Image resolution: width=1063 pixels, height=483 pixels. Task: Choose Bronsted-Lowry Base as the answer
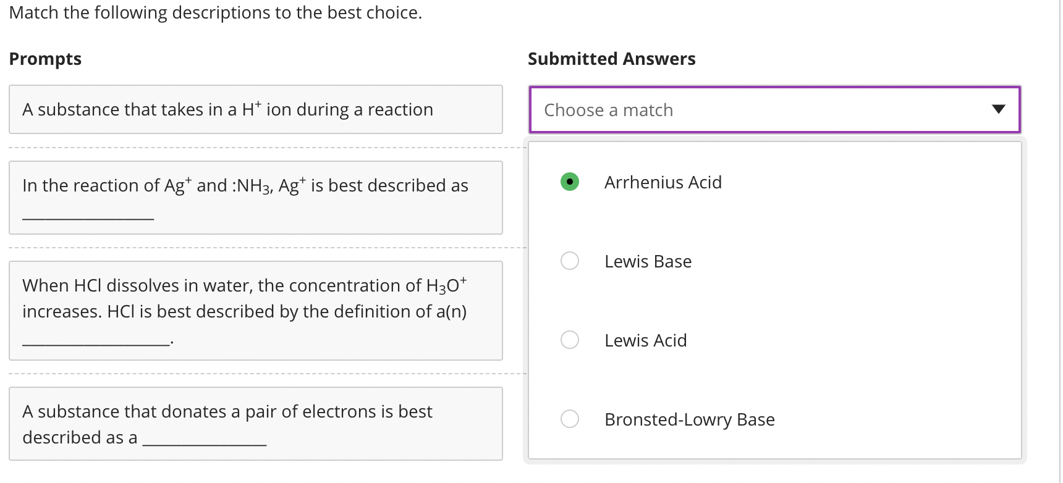click(x=569, y=419)
